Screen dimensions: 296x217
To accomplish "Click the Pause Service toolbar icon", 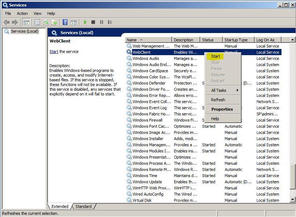I will 102,22.
